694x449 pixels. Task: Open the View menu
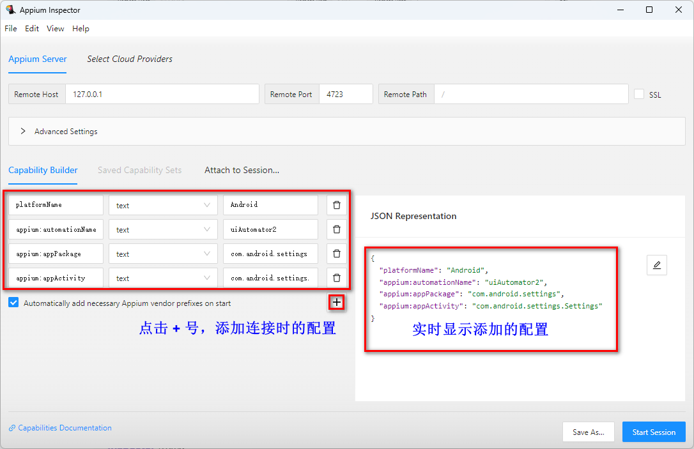56,28
